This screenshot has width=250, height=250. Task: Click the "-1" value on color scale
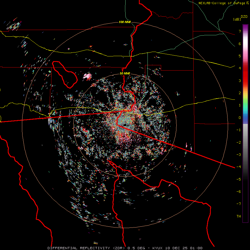(239, 130)
